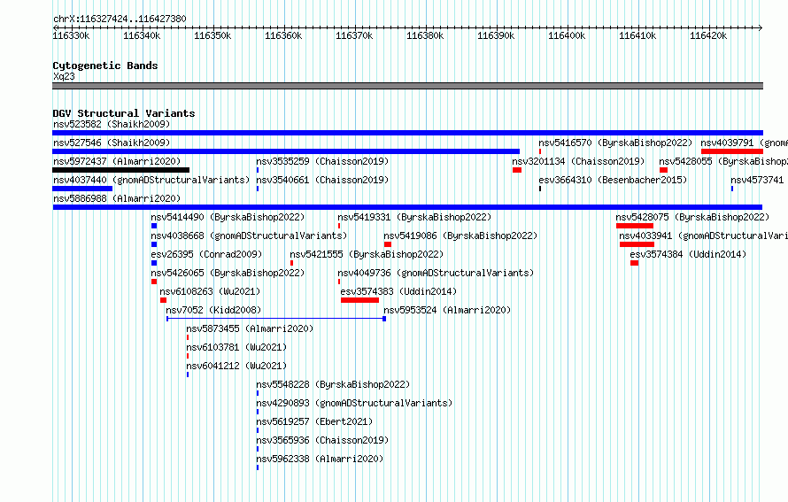Select esv3574383 (Uddin2014) label
This screenshot has width=788, height=502.
(x=398, y=291)
